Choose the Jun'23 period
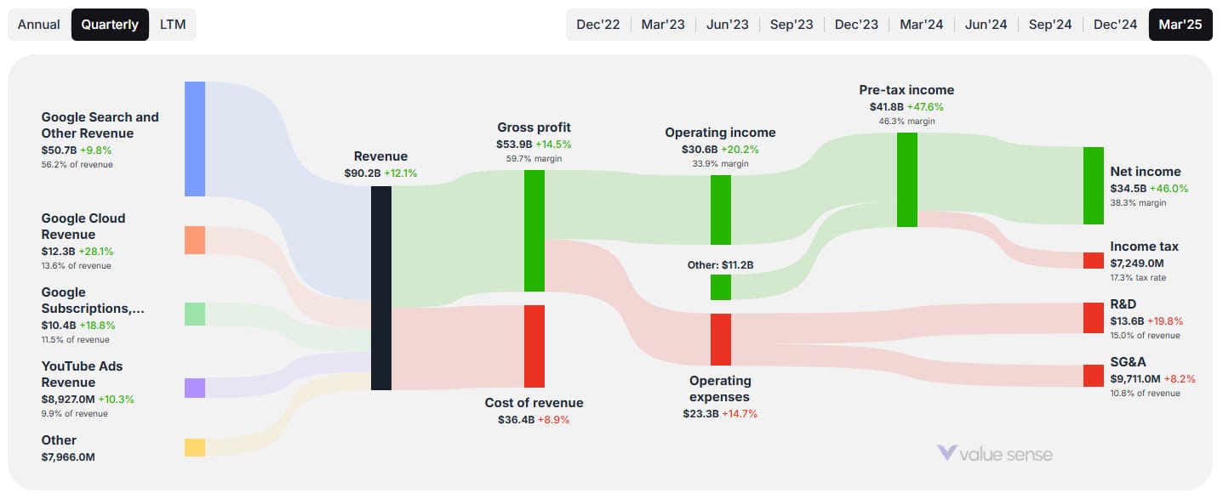Image resolution: width=1223 pixels, height=499 pixels. tap(728, 25)
